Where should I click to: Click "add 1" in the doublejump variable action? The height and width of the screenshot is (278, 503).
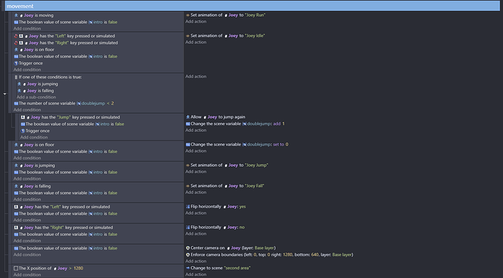(278, 124)
